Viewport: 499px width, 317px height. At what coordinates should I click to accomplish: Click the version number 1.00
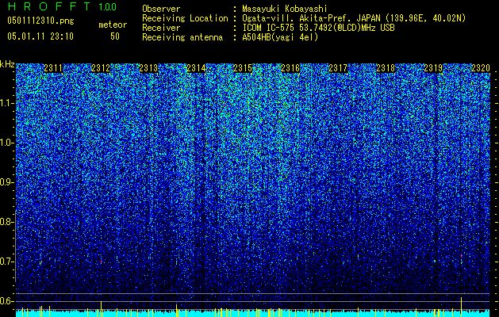[108, 7]
